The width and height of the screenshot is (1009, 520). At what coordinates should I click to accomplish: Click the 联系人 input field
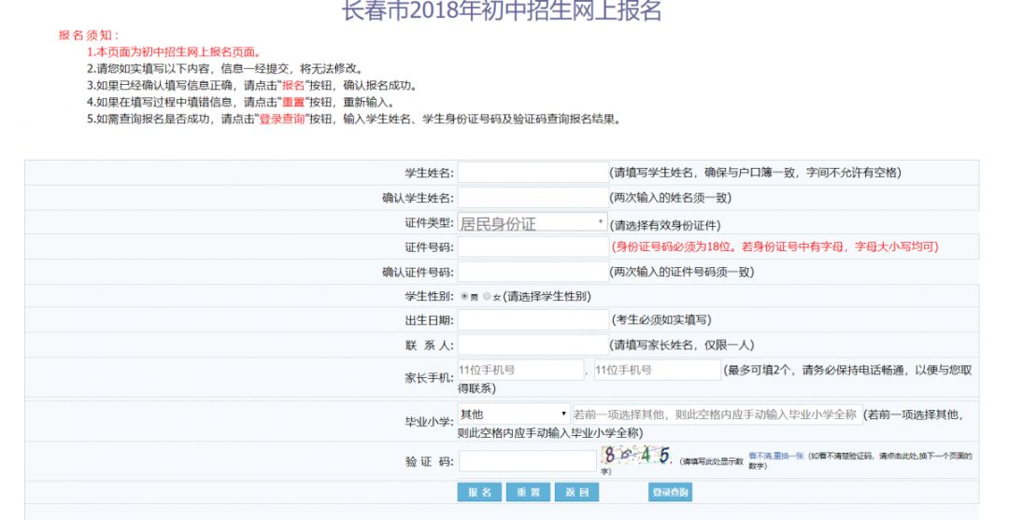(x=533, y=345)
